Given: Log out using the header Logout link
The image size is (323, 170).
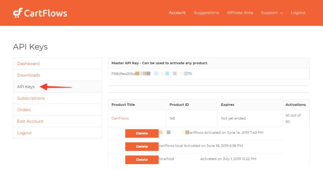Looking at the screenshot, I should tap(298, 13).
